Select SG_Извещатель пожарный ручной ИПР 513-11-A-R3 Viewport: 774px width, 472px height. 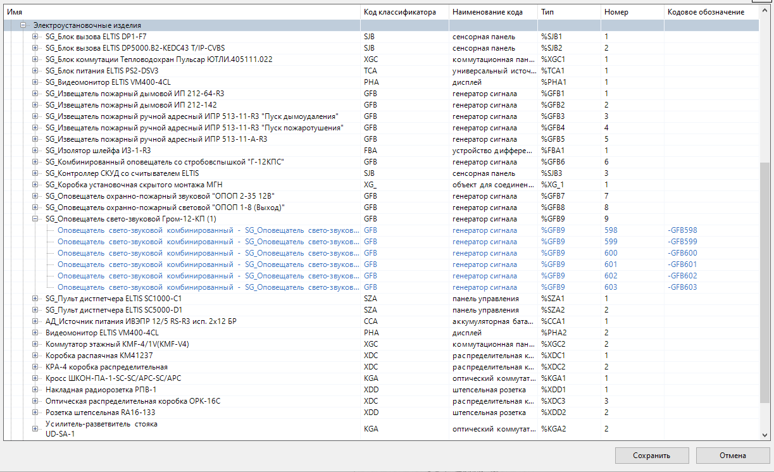pos(156,139)
